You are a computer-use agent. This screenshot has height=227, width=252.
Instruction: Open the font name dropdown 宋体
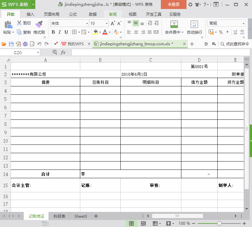point(87,23)
